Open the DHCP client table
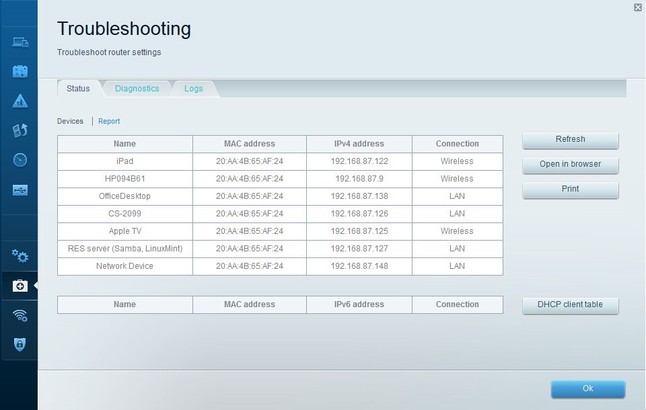 [x=570, y=305]
